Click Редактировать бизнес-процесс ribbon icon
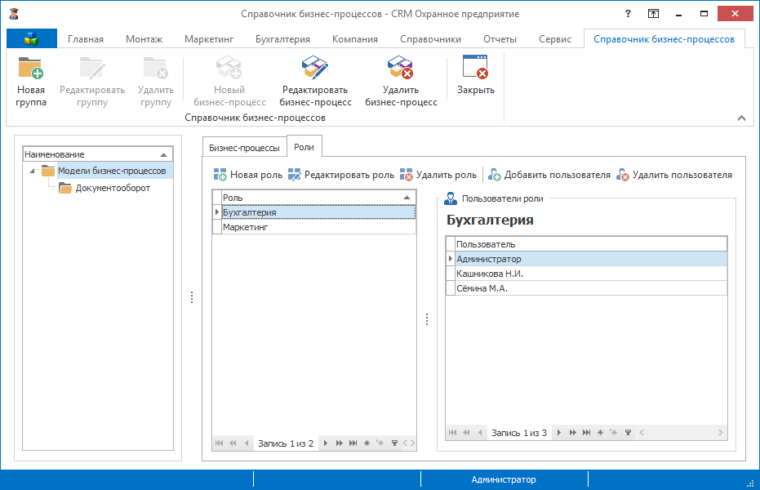 pos(315,67)
